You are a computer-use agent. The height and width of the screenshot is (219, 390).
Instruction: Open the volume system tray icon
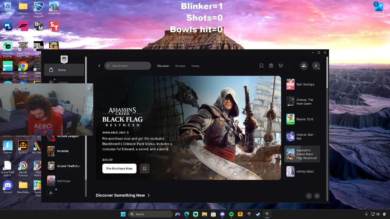tap(378, 214)
